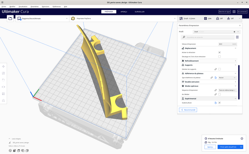Switch to the APERÇU tab
249x154 pixels.
(x=124, y=12)
